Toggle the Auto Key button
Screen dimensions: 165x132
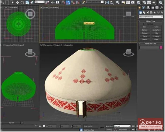(109, 126)
